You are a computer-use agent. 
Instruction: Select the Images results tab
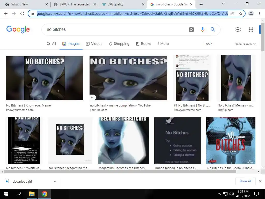71,44
